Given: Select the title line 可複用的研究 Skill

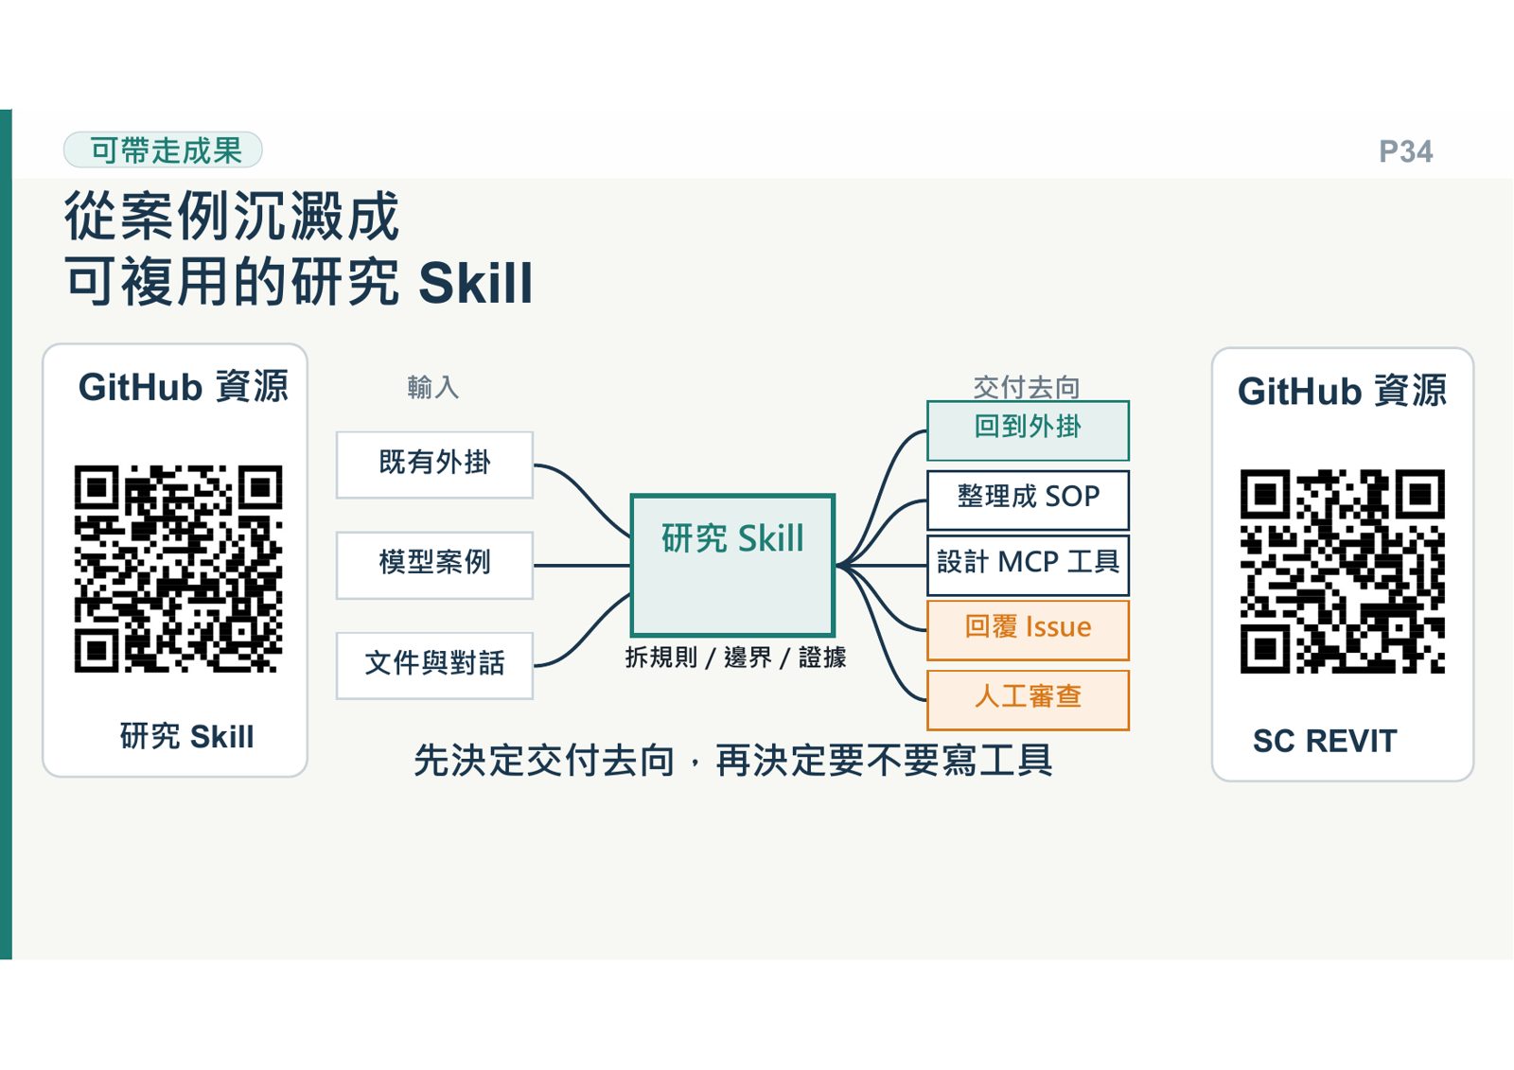Looking at the screenshot, I should click(299, 282).
